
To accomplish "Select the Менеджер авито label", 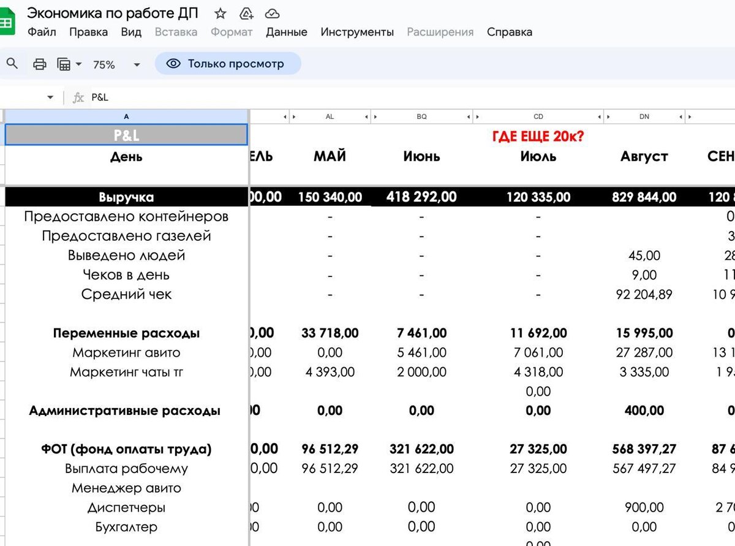I will tap(126, 488).
